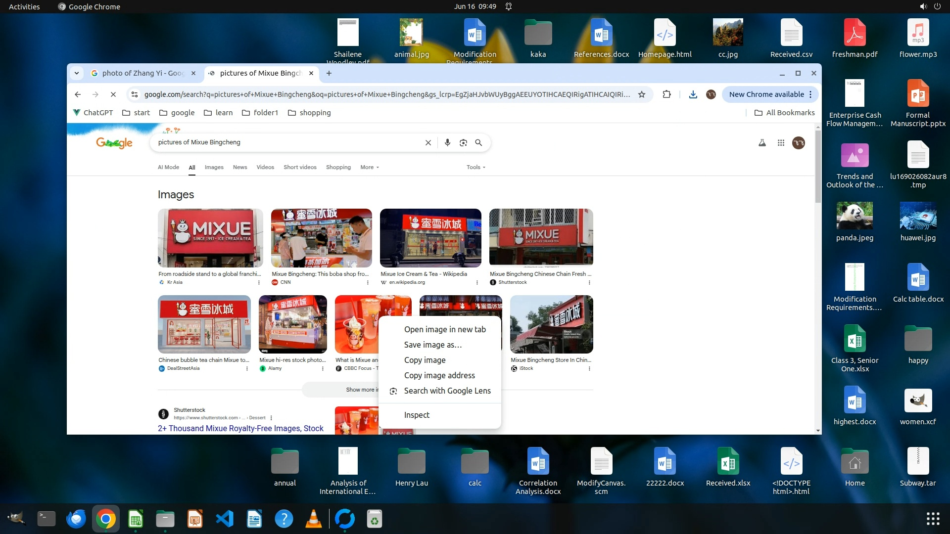Stop page loading with the X button

[x=113, y=94]
